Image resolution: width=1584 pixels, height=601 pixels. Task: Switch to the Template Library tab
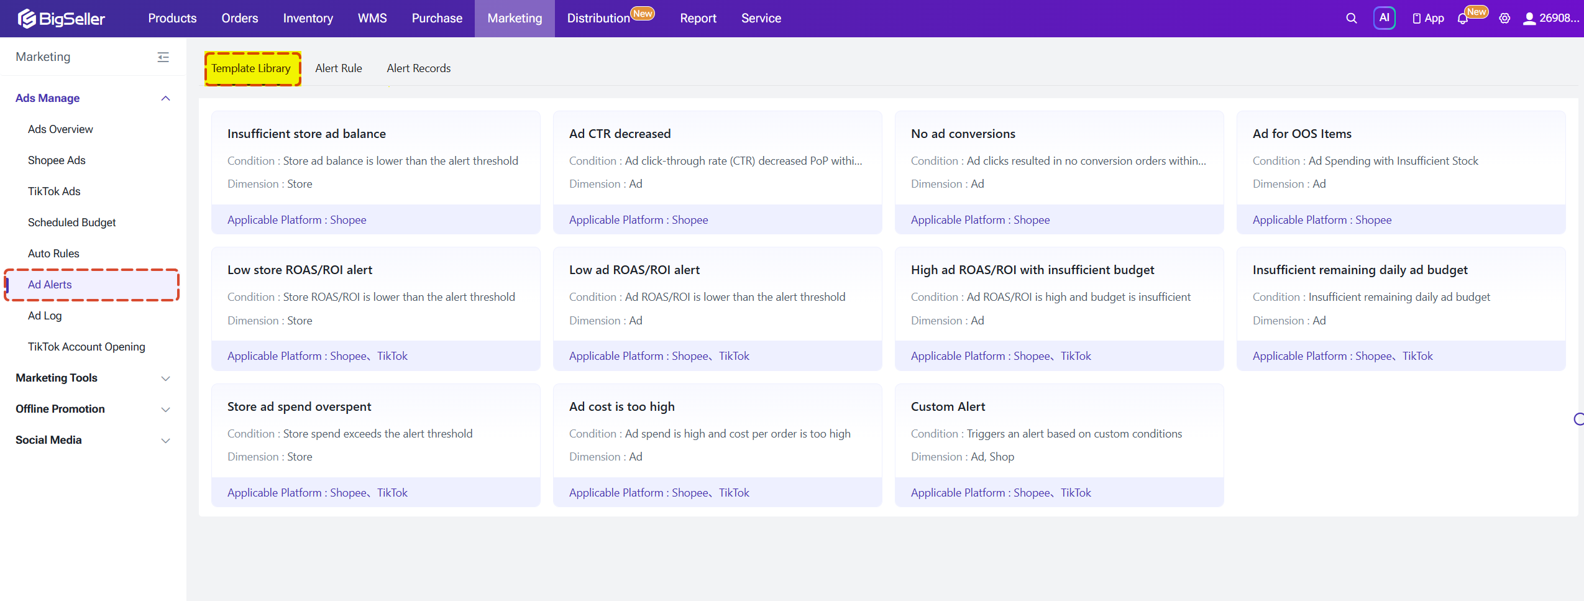[251, 68]
